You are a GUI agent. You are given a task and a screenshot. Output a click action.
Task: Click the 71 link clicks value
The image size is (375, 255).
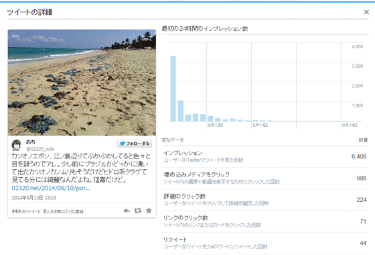pos(363,221)
